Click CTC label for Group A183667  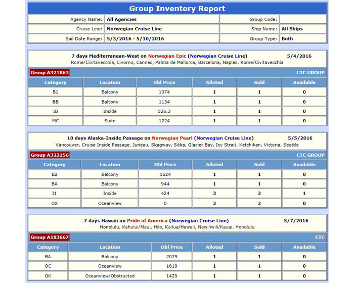coord(320,237)
